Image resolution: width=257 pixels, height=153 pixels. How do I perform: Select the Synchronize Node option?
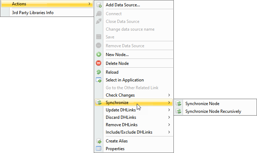202,104
